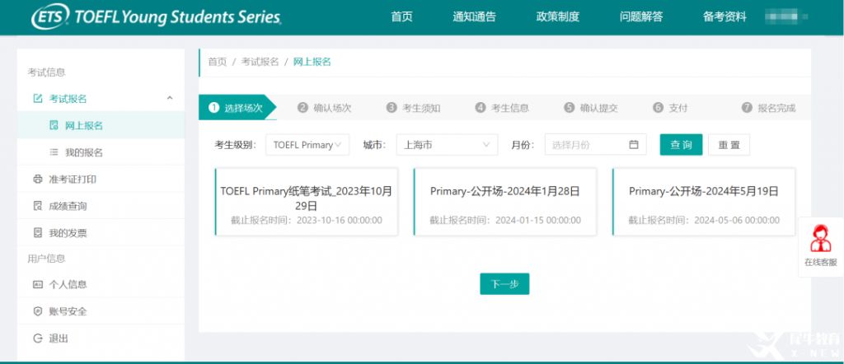Click the 账号安全 shield icon

click(x=37, y=311)
